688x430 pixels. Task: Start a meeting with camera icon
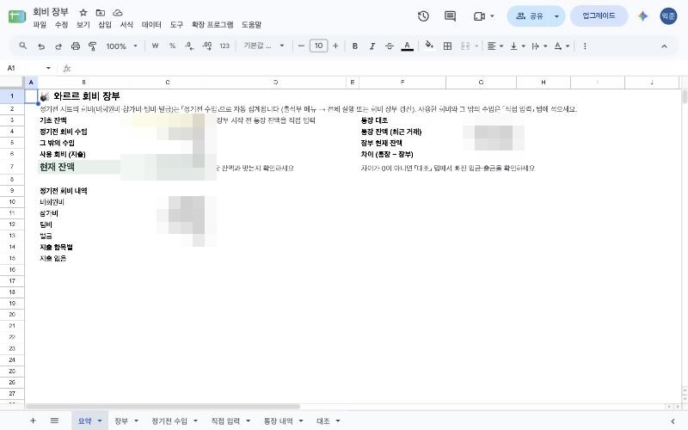pyautogui.click(x=479, y=16)
